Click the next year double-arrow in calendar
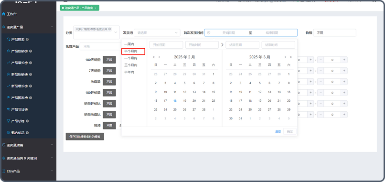The image size is (385, 182). click(x=291, y=57)
